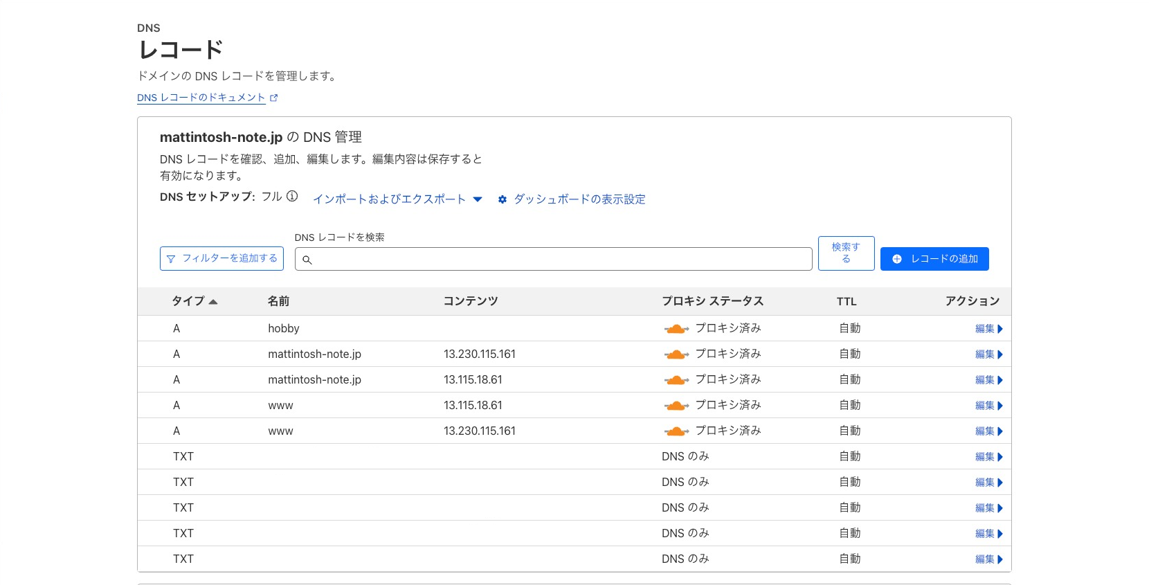Edit the last TXT record

click(x=988, y=559)
